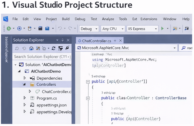Click the Visual Studio logo icon
Viewport: 194px width, 126px height.
pos(6,19)
